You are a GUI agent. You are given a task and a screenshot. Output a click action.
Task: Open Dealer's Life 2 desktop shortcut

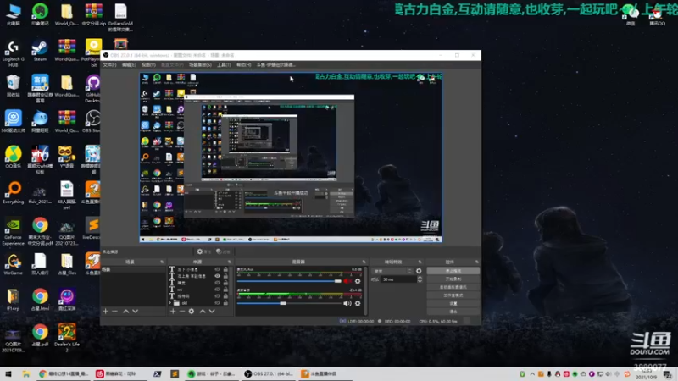pos(67,337)
